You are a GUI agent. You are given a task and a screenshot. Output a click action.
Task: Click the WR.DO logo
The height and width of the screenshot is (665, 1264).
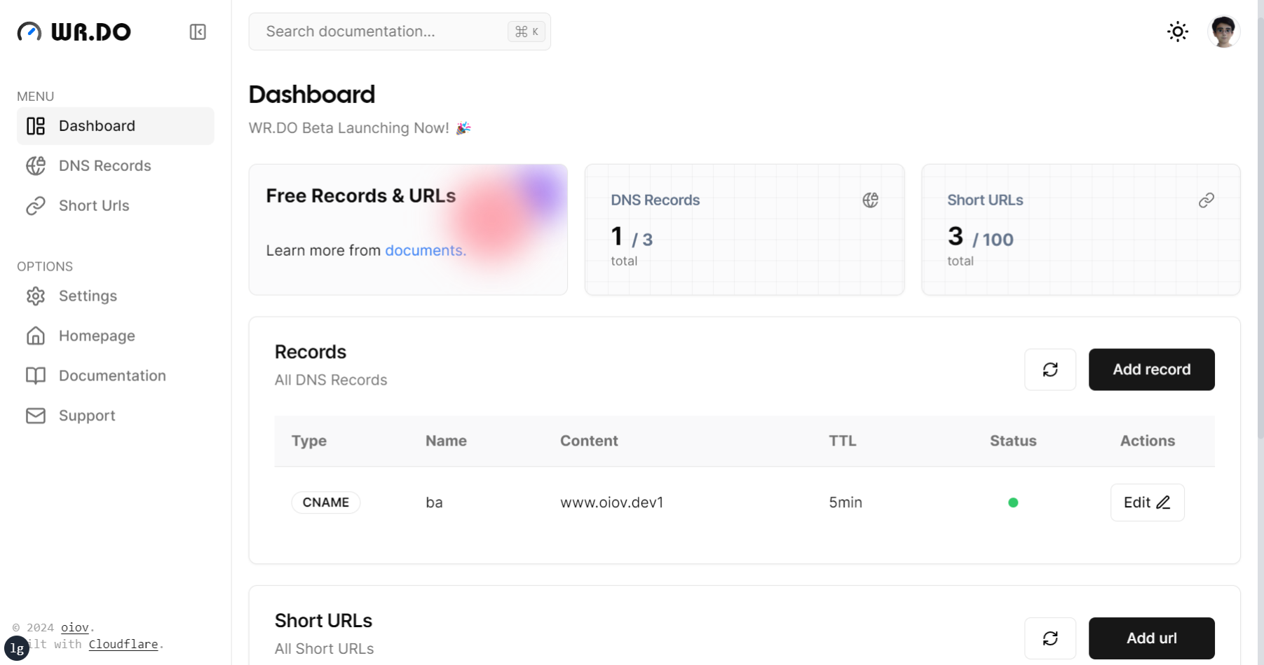[x=74, y=32]
